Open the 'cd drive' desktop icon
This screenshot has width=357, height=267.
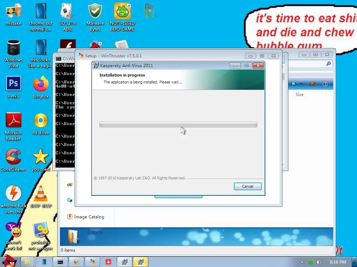pyautogui.click(x=40, y=124)
